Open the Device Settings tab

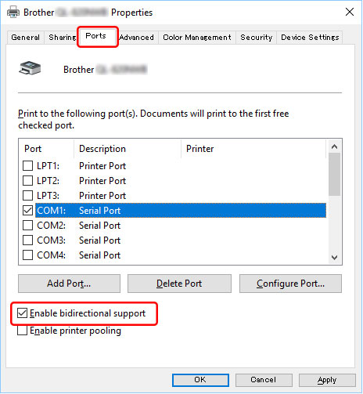coord(310,38)
